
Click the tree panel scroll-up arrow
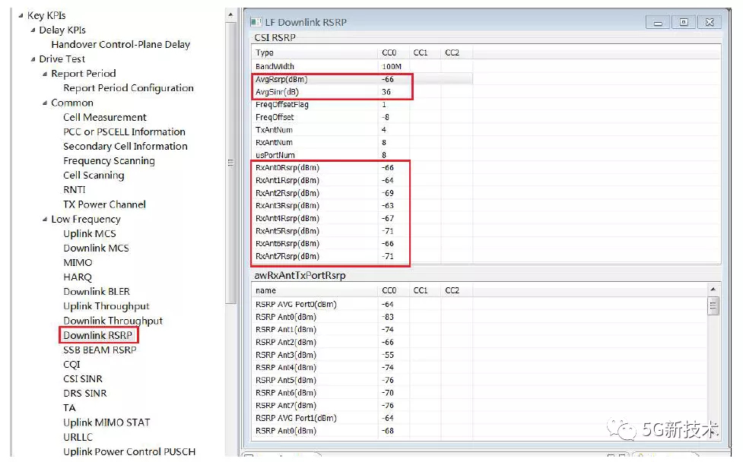coord(230,14)
